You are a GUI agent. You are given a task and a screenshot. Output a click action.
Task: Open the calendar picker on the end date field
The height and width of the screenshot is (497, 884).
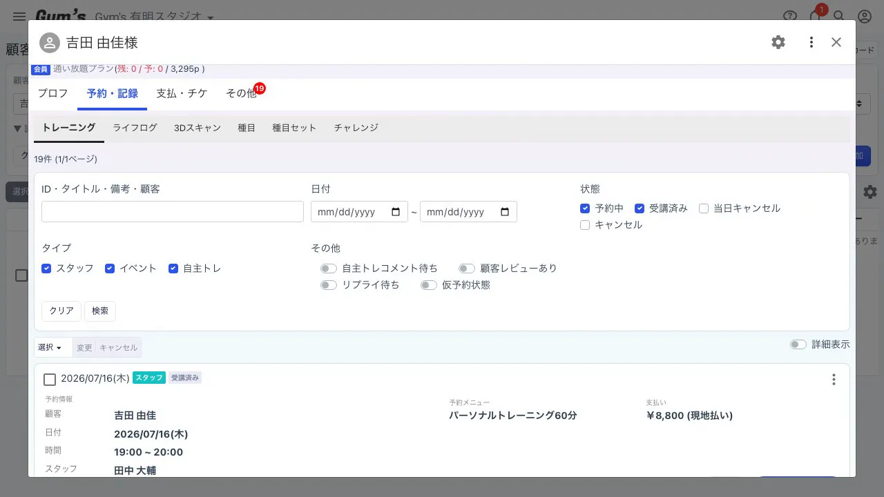(x=505, y=212)
